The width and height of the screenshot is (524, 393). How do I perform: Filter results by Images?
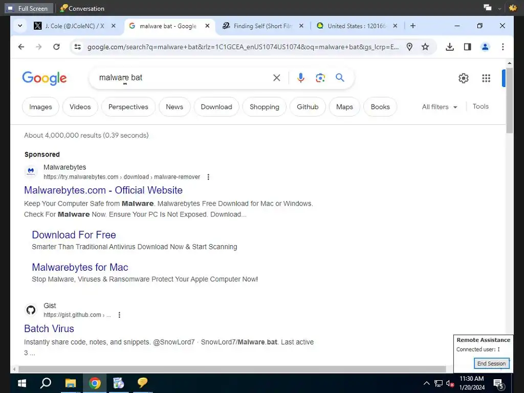point(40,107)
